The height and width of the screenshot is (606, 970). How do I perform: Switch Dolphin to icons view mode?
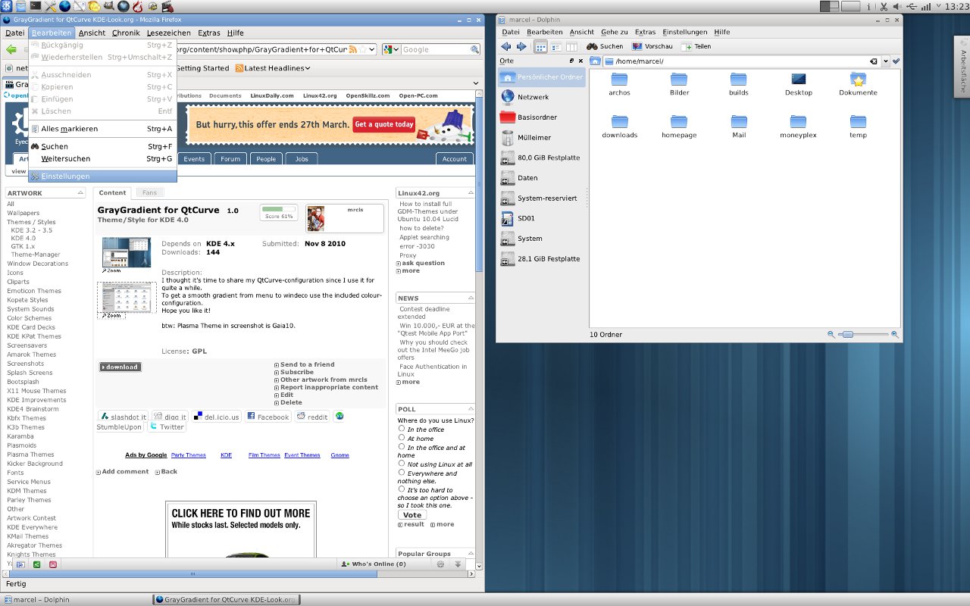coord(541,46)
